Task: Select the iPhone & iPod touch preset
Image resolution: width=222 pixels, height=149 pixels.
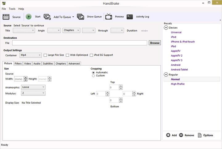Action: (183, 42)
